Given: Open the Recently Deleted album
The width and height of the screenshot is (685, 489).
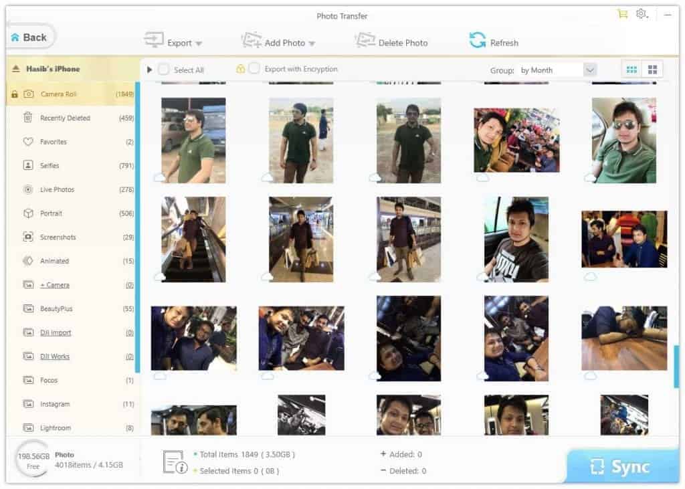Looking at the screenshot, I should point(64,118).
